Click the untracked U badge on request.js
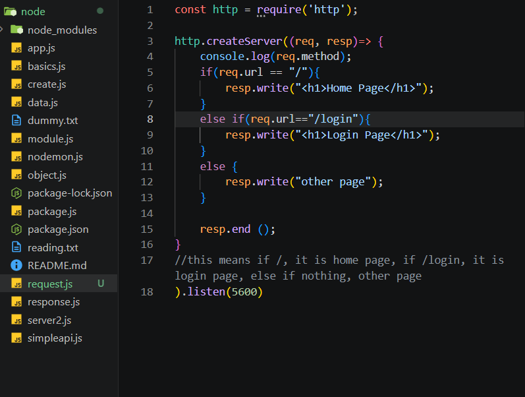 click(101, 284)
